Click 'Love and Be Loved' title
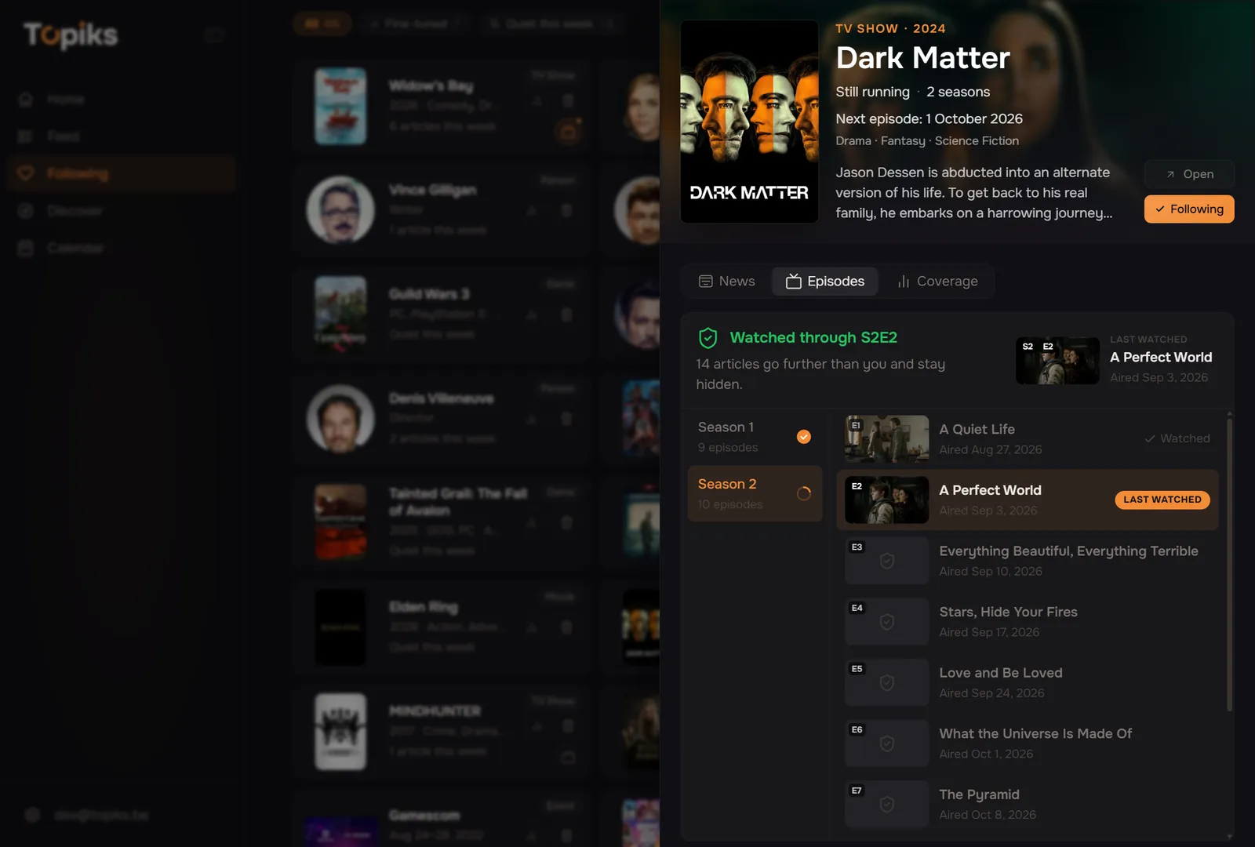Image resolution: width=1255 pixels, height=847 pixels. pos(1001,673)
